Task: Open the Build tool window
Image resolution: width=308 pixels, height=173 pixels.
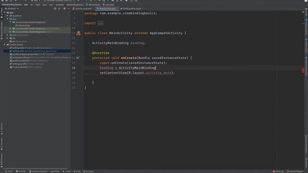Action: [x=77, y=171]
